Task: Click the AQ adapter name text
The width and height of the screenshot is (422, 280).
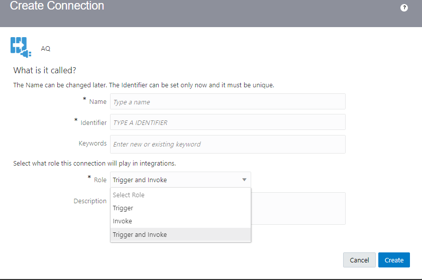Action: 46,49
